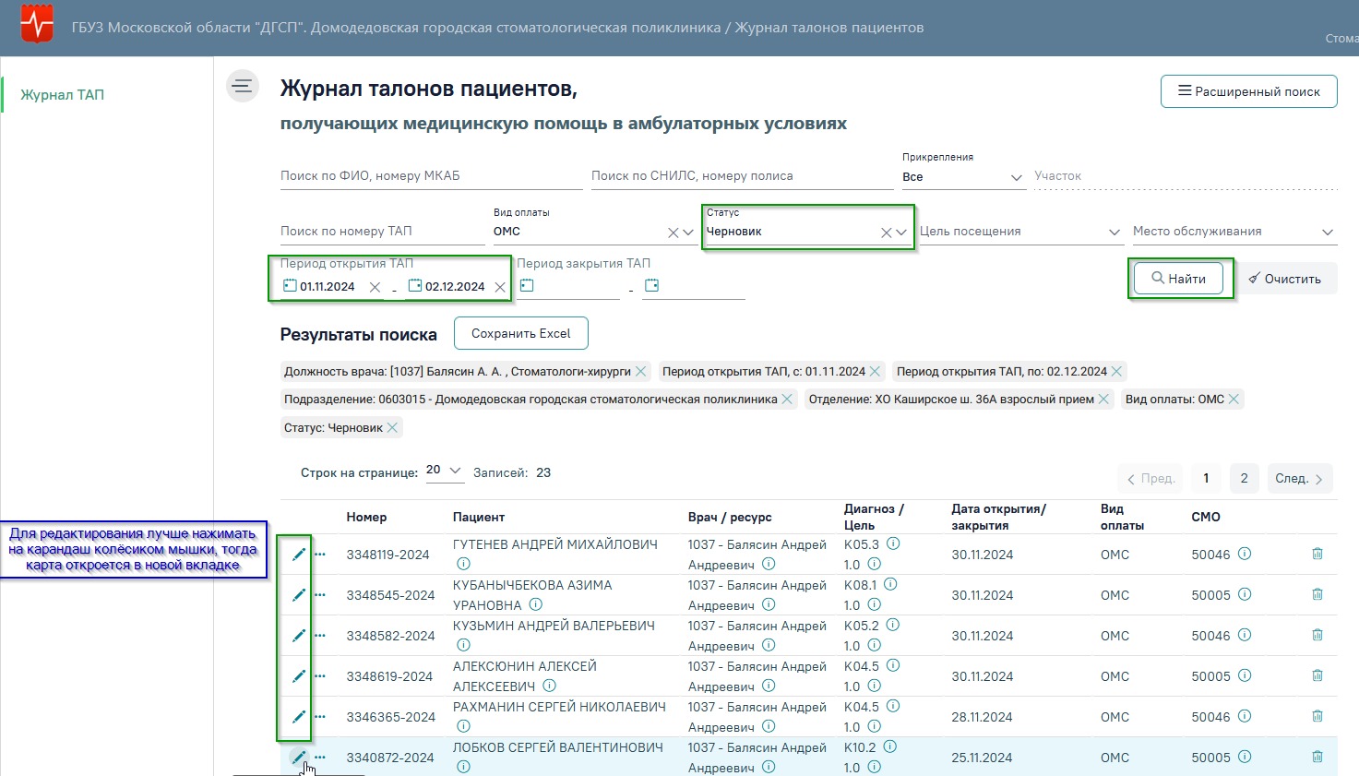Viewport: 1359px width, 776px height.
Task: Focus Участок input field
Action: tap(1186, 175)
